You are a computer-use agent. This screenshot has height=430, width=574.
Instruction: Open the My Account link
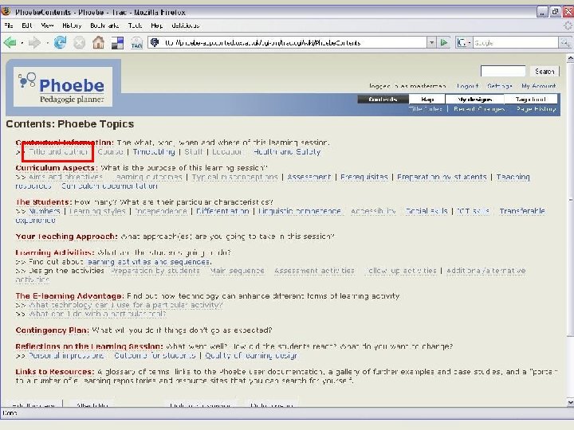(x=538, y=86)
